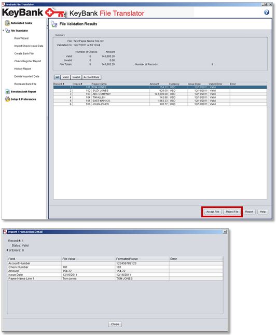276x335 pixels.
Task: Select the EAST MAIN CO. record row
Action: coord(160,101)
